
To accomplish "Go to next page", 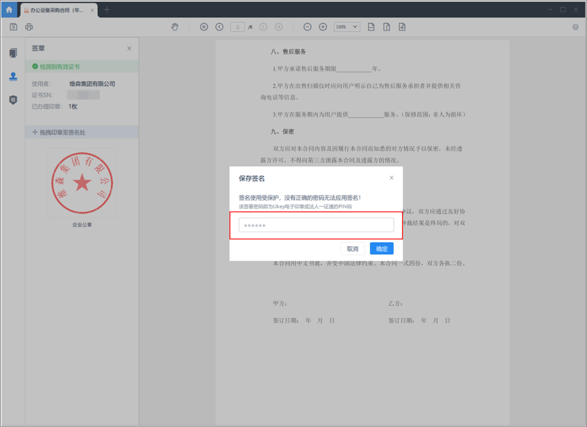I will (x=263, y=27).
